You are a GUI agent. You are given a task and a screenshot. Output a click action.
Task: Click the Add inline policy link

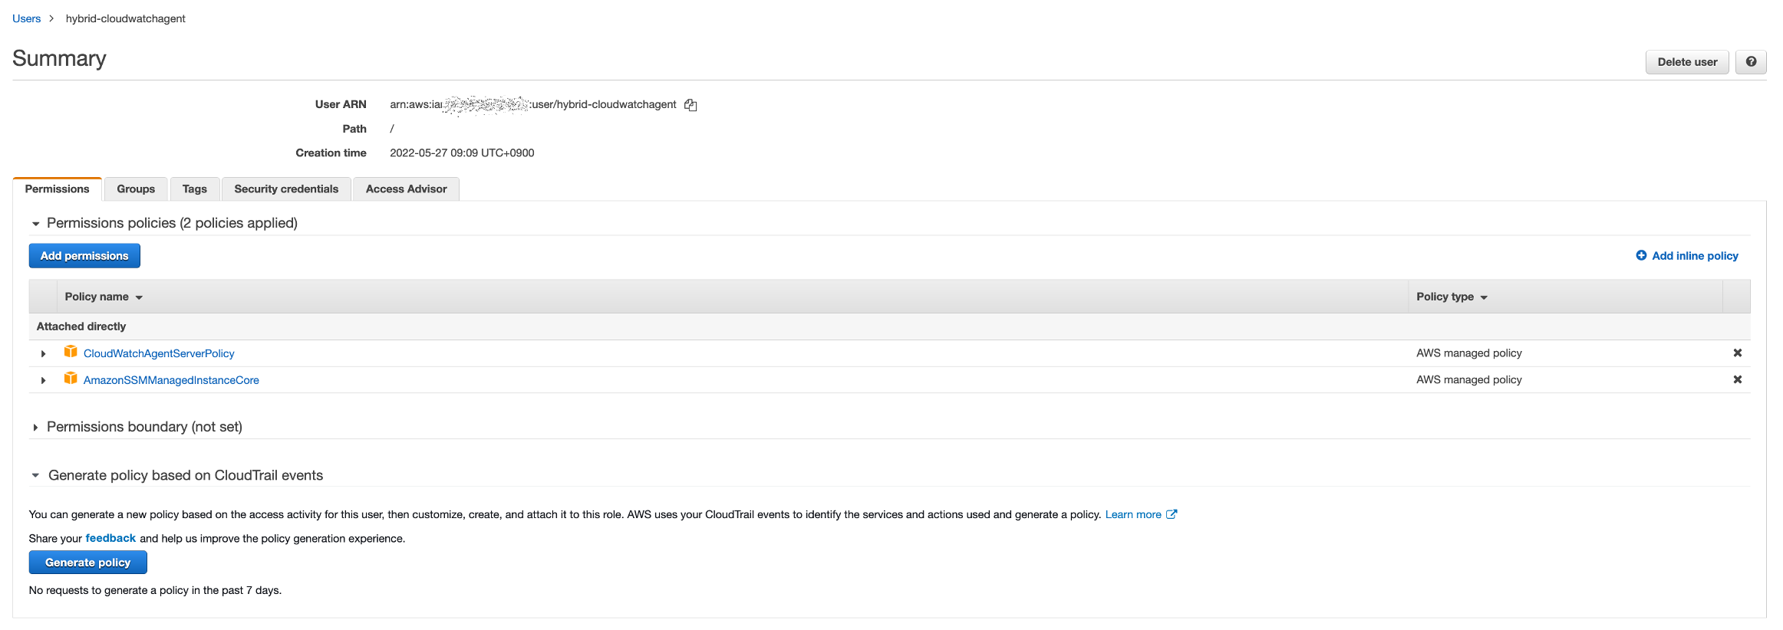coord(1695,256)
